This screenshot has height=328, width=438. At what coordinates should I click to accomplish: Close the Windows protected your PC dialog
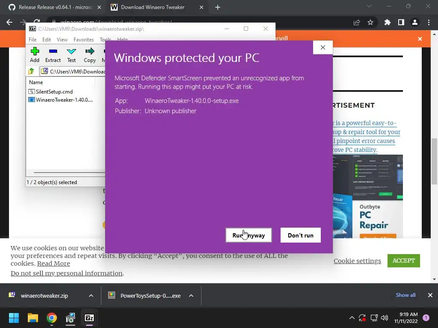(323, 47)
